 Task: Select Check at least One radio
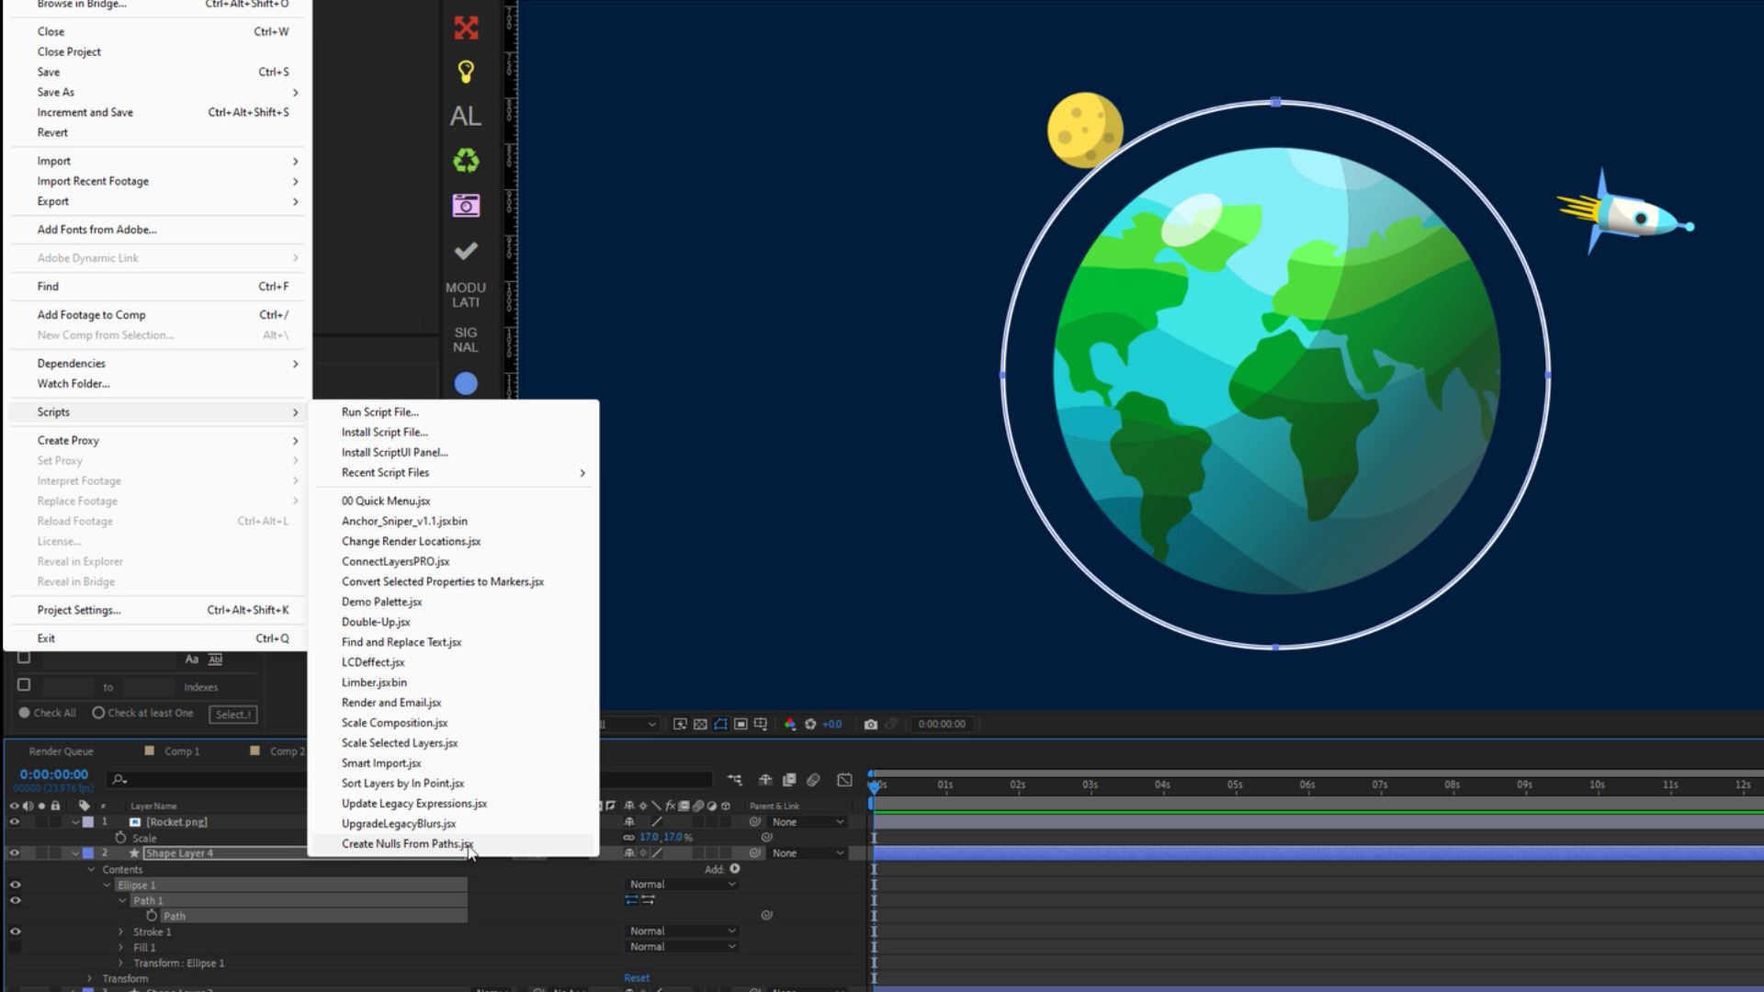(x=98, y=713)
